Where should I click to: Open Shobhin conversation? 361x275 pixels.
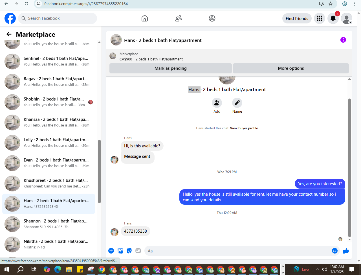coord(49,102)
